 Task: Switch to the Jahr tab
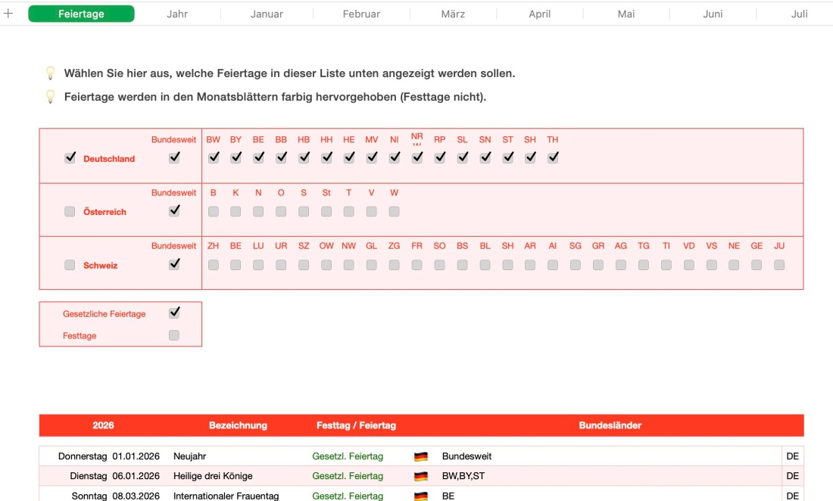pos(176,12)
